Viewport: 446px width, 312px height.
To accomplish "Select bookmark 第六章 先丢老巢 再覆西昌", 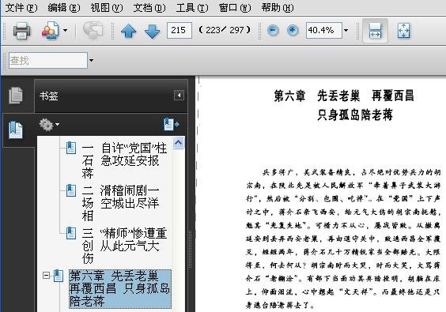I will [x=119, y=289].
